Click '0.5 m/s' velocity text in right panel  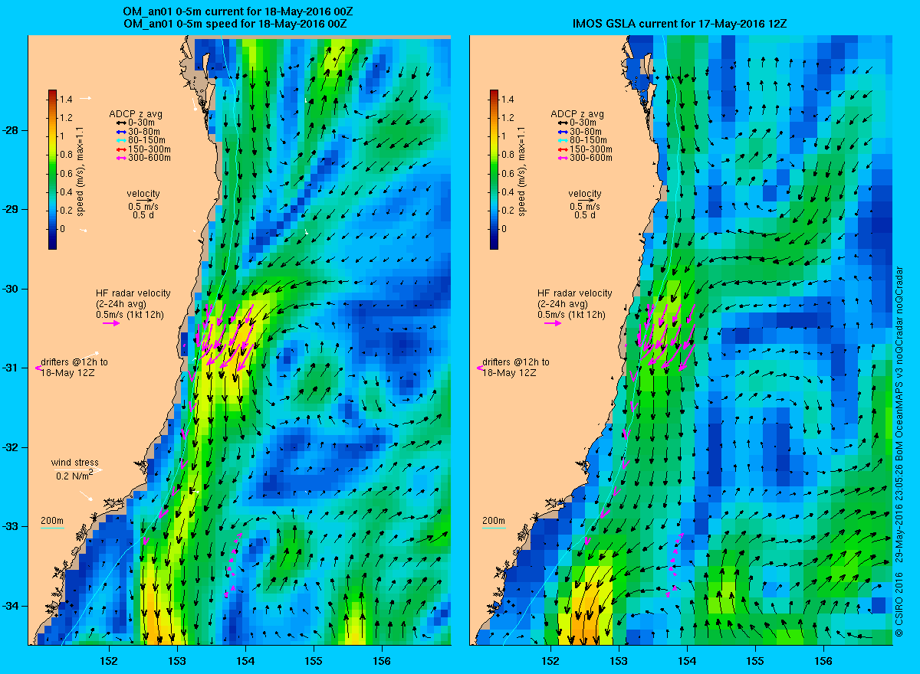pyautogui.click(x=585, y=206)
